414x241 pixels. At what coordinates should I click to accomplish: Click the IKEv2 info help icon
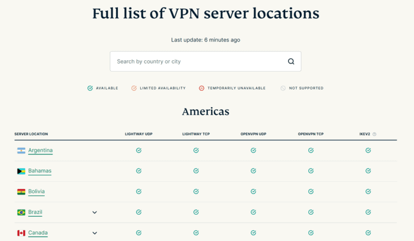[x=375, y=134]
